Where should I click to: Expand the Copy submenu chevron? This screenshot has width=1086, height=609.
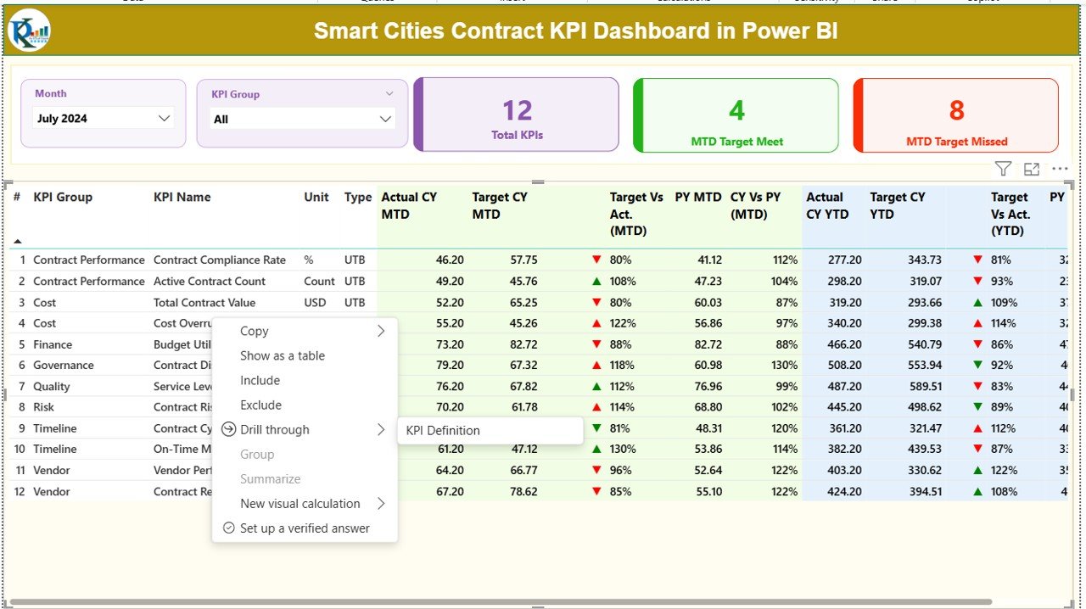coord(381,332)
